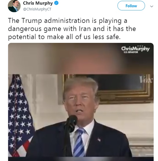Open the Chris Murphy display name link

coord(38,3)
